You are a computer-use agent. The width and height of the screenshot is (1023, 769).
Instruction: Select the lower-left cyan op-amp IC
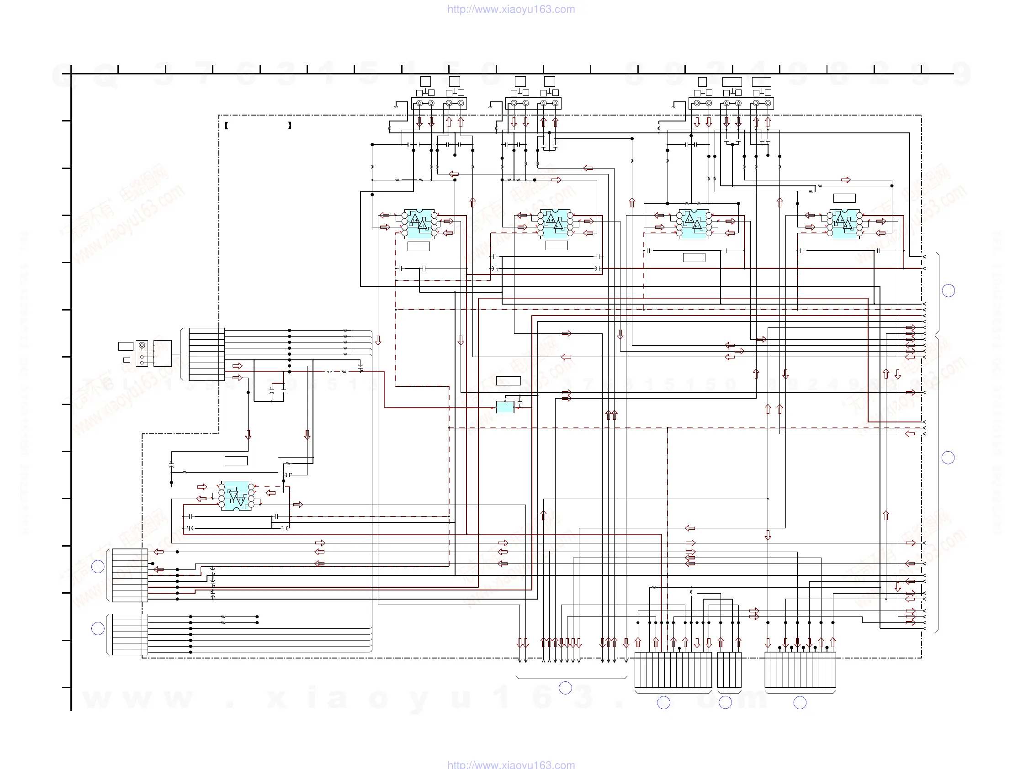click(x=236, y=496)
